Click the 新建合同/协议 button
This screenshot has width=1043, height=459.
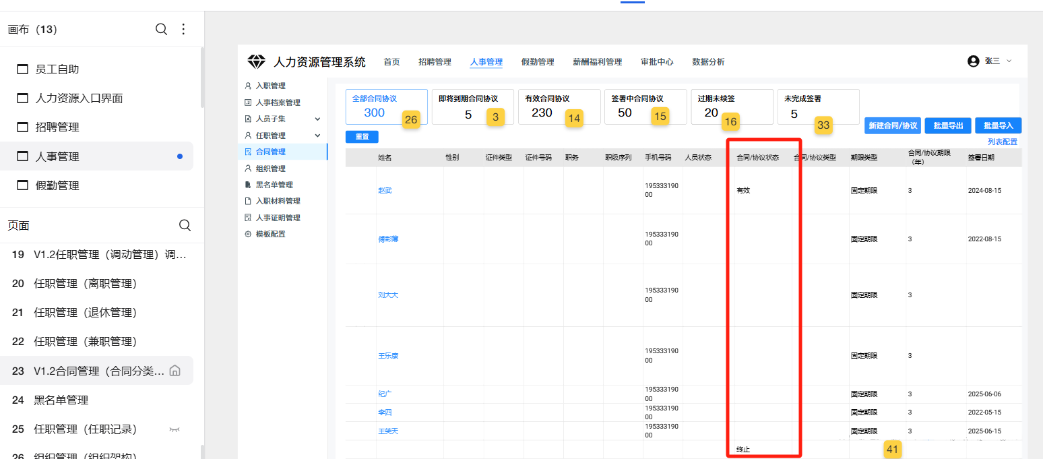(893, 125)
